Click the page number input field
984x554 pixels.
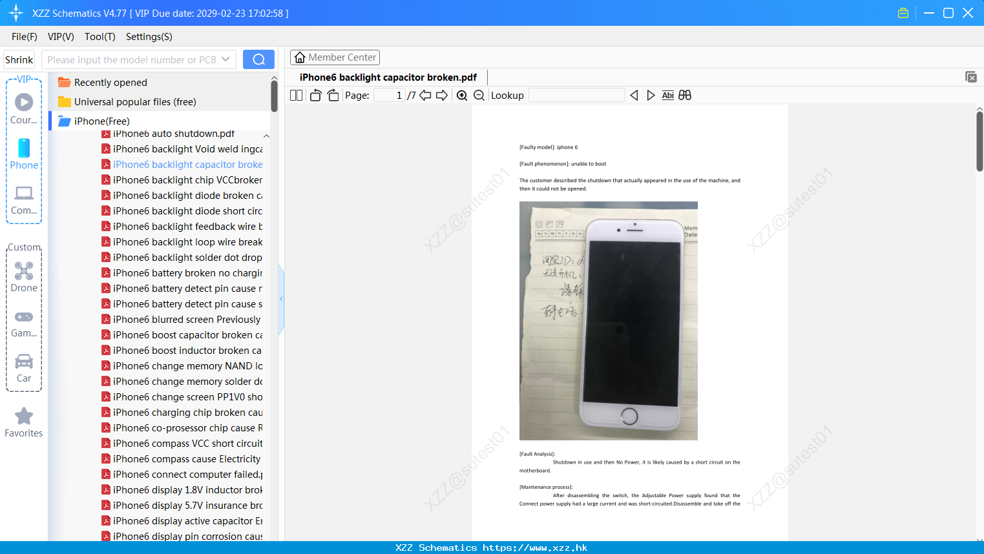point(389,96)
